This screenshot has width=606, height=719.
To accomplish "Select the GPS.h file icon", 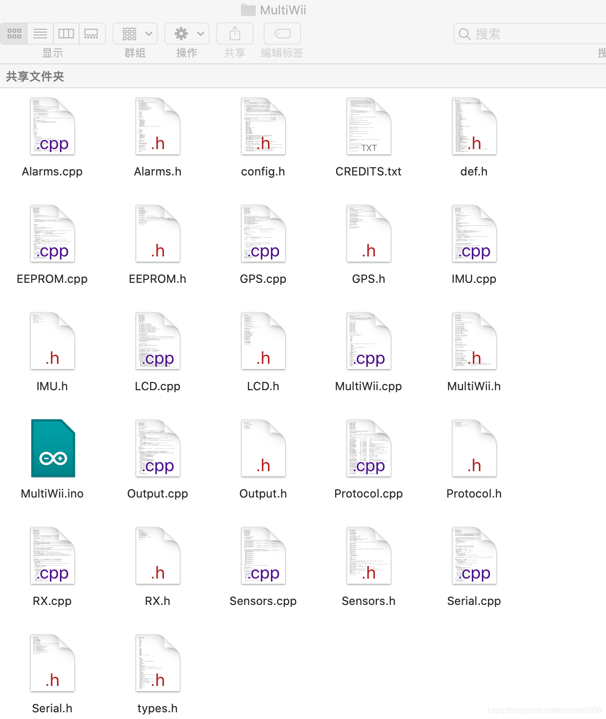I will tap(369, 233).
